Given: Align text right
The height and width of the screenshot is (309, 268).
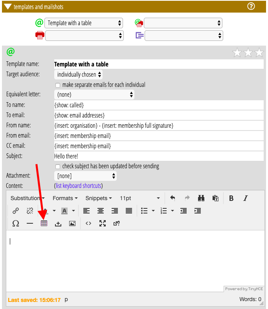Looking at the screenshot, I should 115,211.
